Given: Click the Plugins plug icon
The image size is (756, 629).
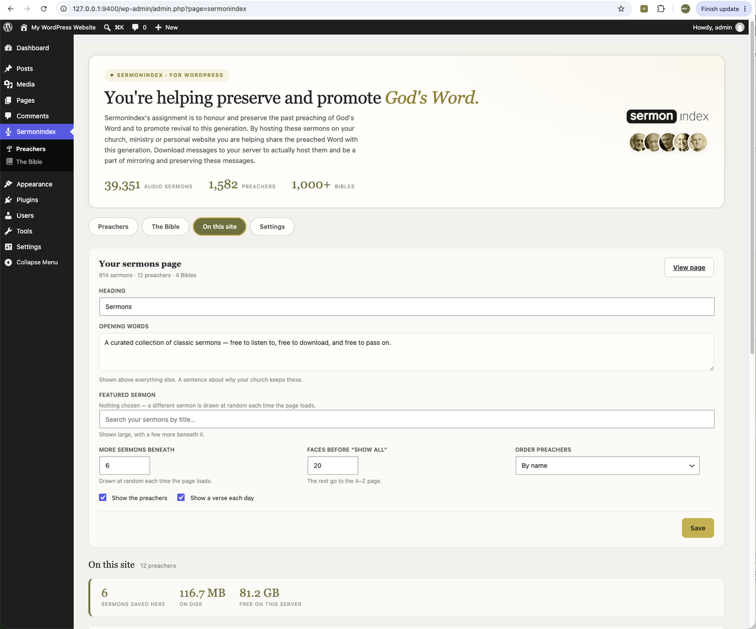Looking at the screenshot, I should [8, 200].
